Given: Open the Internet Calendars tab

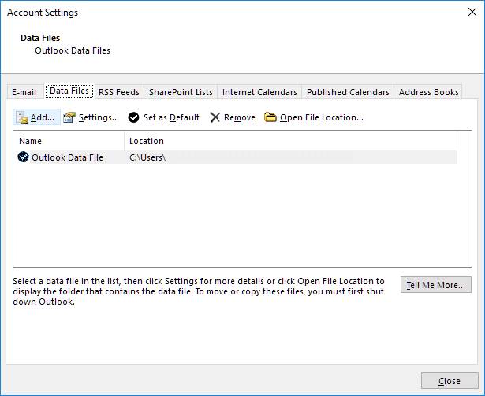Looking at the screenshot, I should tap(259, 92).
